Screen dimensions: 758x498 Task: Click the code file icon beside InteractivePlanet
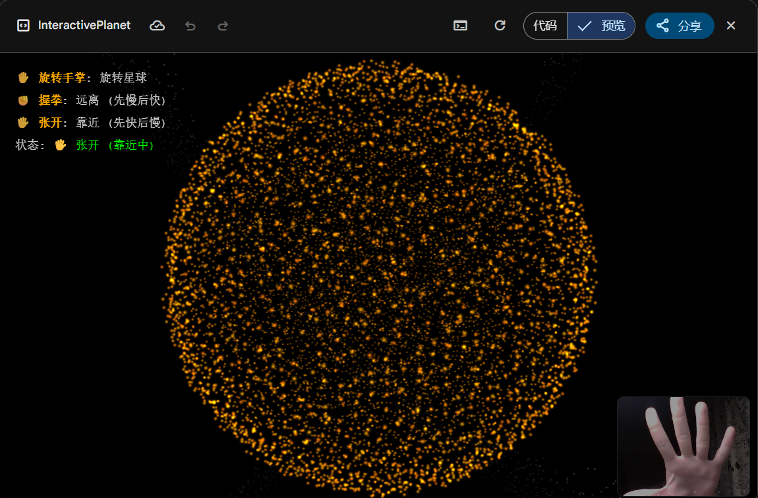pos(23,26)
